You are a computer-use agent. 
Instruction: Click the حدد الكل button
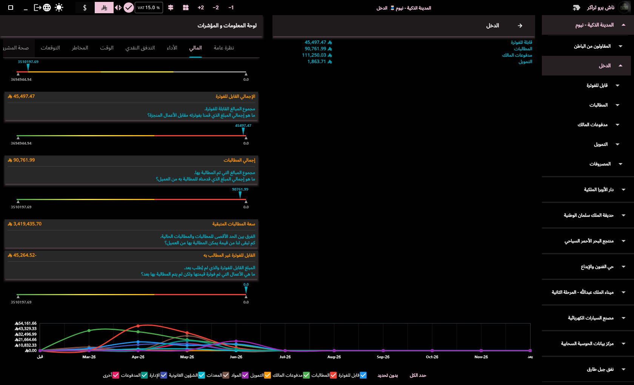418,375
